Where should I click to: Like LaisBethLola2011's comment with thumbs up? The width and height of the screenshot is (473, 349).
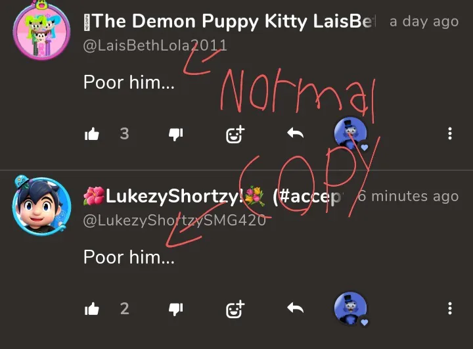coord(92,133)
